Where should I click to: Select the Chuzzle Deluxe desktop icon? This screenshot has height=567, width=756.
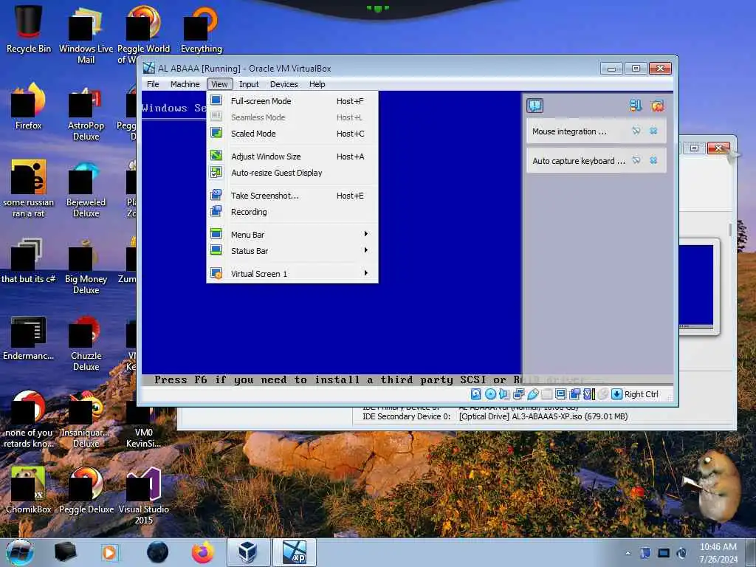pyautogui.click(x=86, y=343)
